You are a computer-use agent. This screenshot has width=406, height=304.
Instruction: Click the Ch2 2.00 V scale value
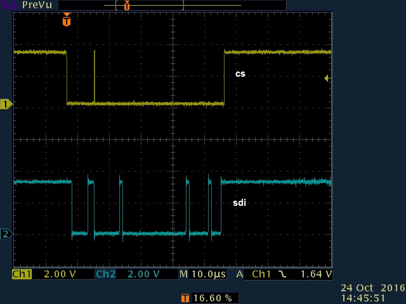[143, 274]
